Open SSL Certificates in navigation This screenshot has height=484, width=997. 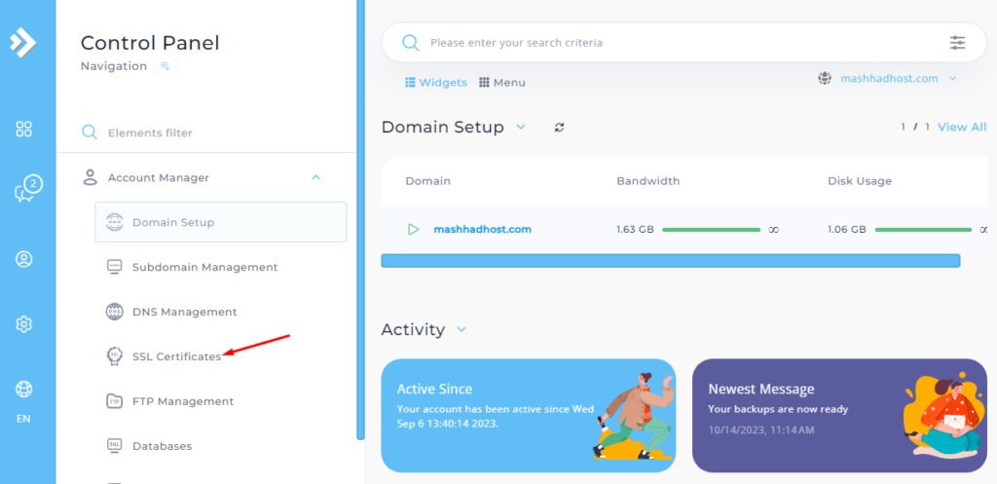pyautogui.click(x=176, y=356)
